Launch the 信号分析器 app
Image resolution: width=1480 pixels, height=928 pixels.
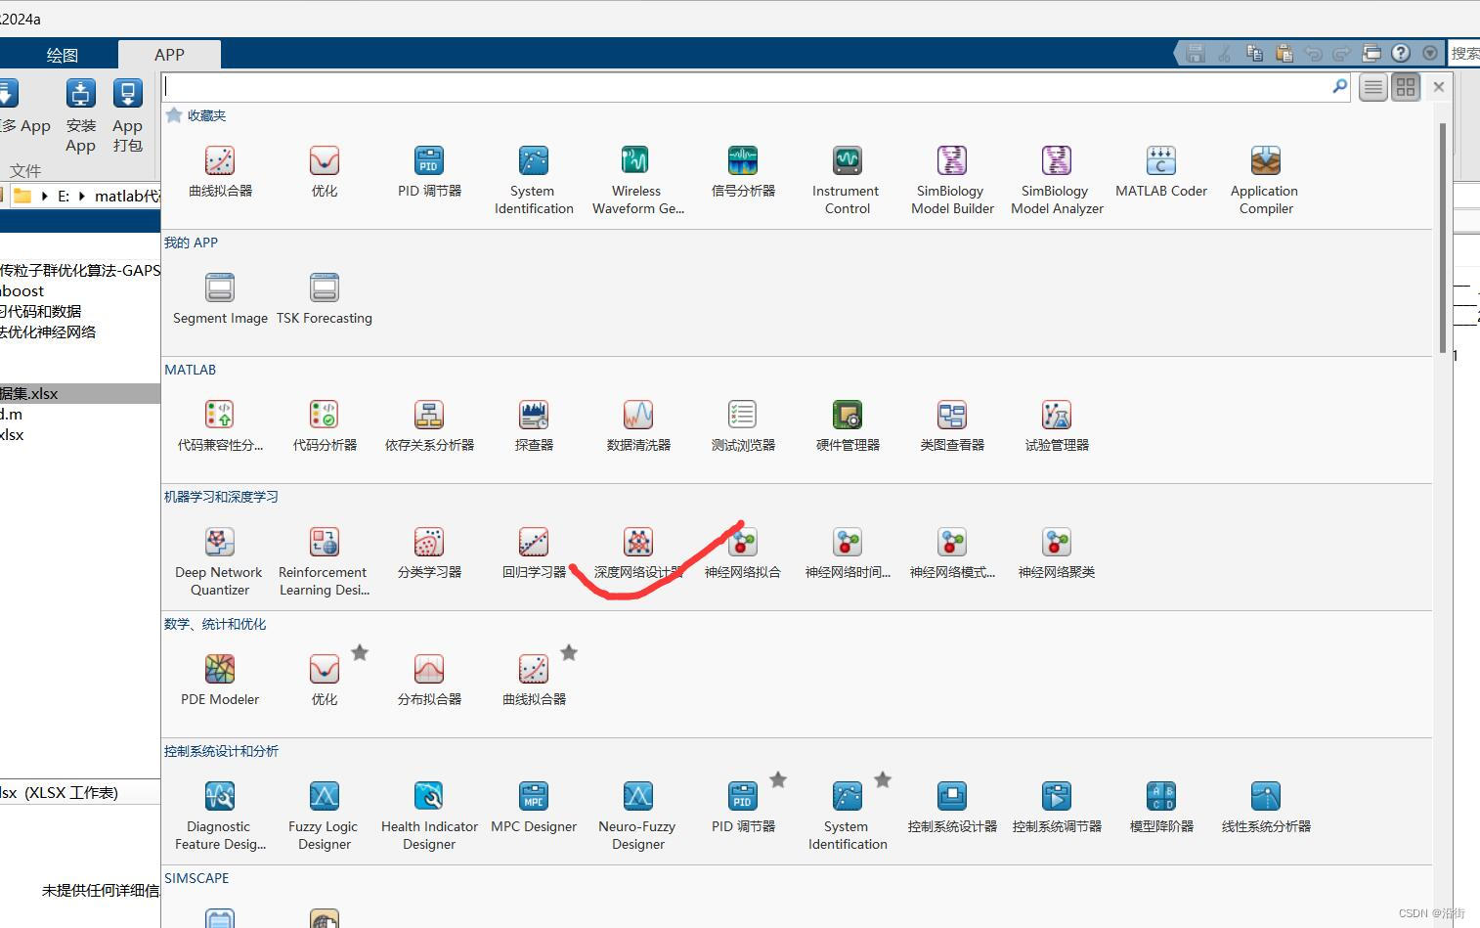(743, 172)
